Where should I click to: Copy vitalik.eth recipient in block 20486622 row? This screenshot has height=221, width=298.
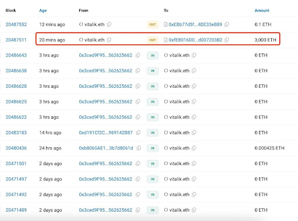(194, 117)
